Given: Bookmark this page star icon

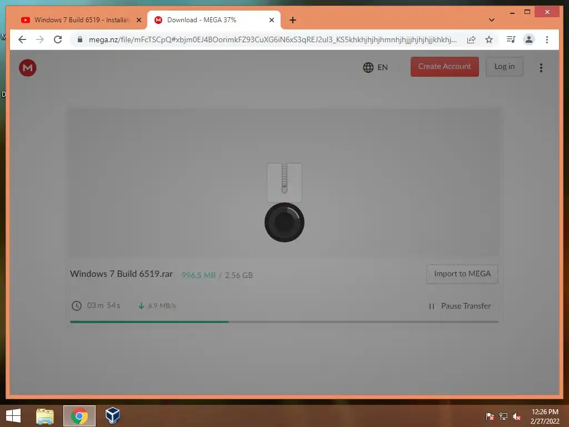Looking at the screenshot, I should [x=489, y=39].
